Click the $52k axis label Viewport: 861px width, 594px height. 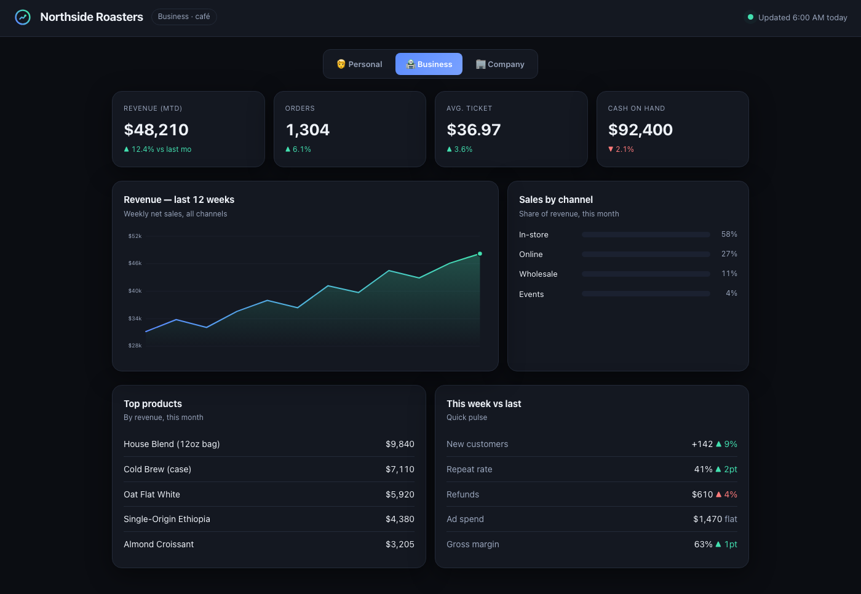[x=135, y=236]
